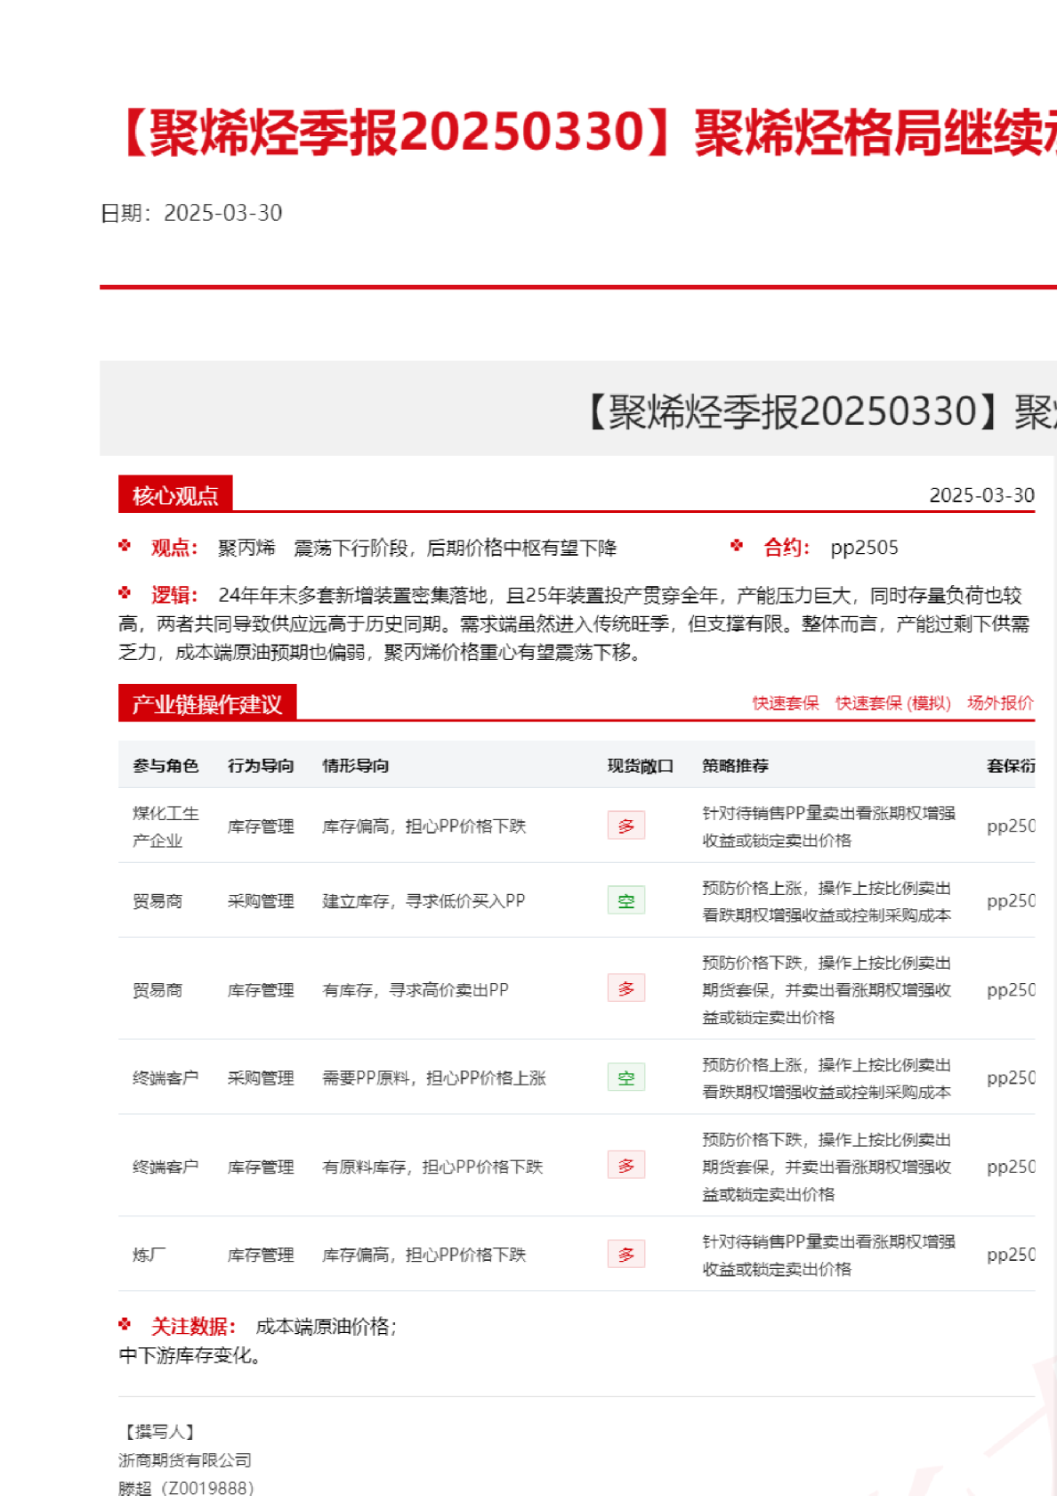Select the 产业链操作建议 section tab
Viewport: 1057px width, 1496px height.
pyautogui.click(x=207, y=703)
